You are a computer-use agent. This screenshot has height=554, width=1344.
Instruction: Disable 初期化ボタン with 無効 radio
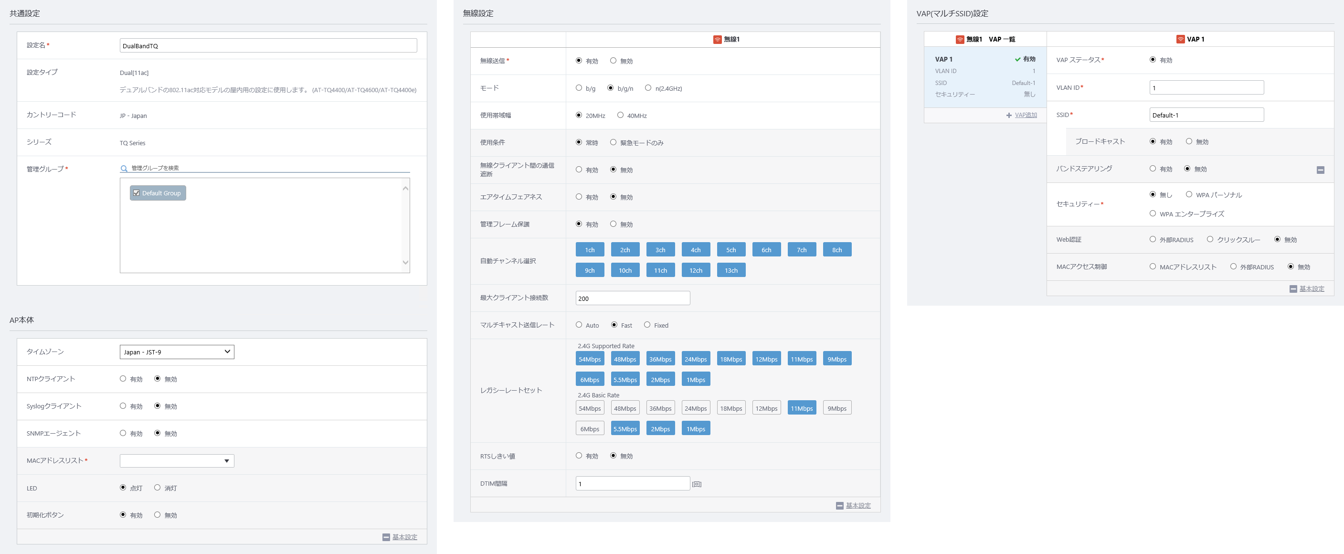157,515
